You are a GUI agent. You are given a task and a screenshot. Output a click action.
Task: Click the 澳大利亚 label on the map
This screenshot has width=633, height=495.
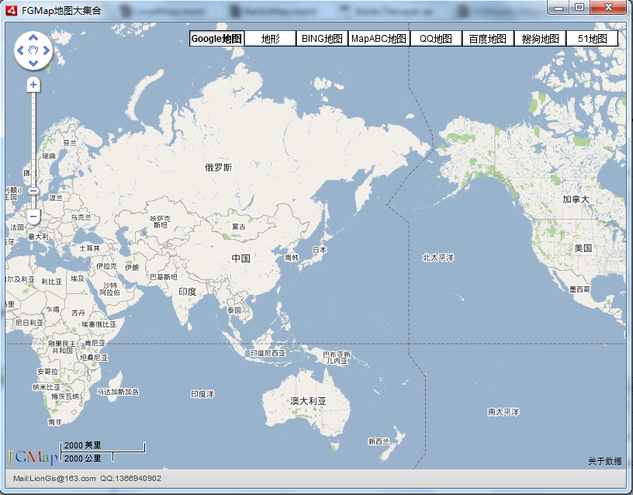pyautogui.click(x=309, y=401)
